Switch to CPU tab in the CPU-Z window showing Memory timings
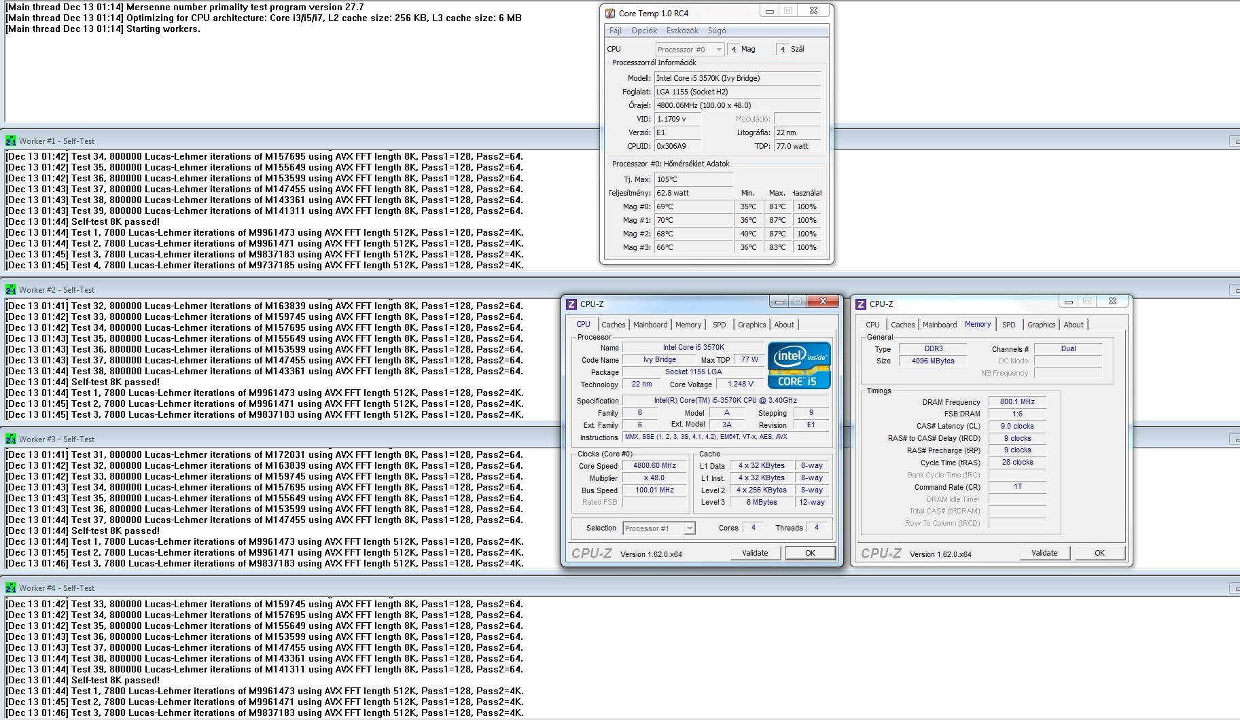Image resolution: width=1240 pixels, height=720 pixels. click(873, 325)
